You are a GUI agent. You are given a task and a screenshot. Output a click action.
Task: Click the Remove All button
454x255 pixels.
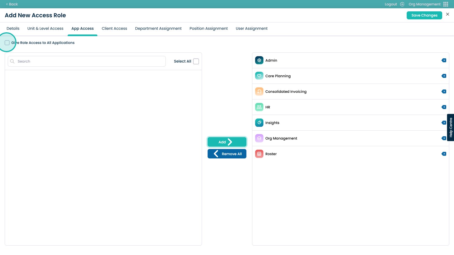227,154
